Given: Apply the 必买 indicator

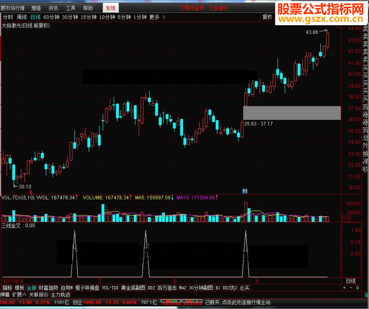Looking at the screenshot, I should coord(245,288).
